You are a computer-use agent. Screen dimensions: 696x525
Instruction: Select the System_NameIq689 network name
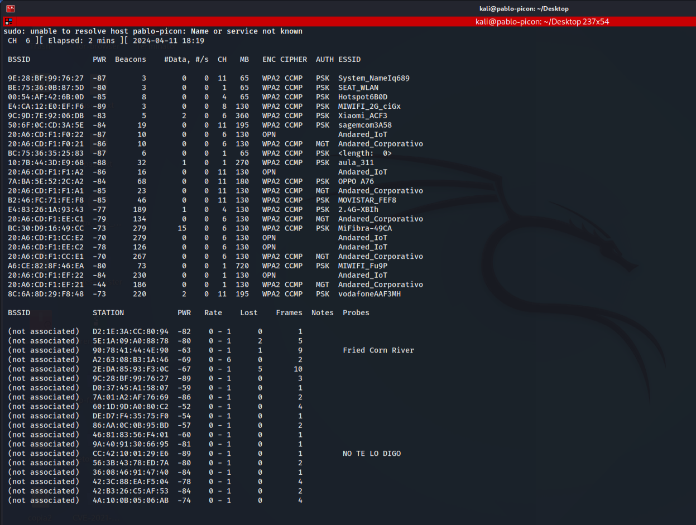pos(374,78)
